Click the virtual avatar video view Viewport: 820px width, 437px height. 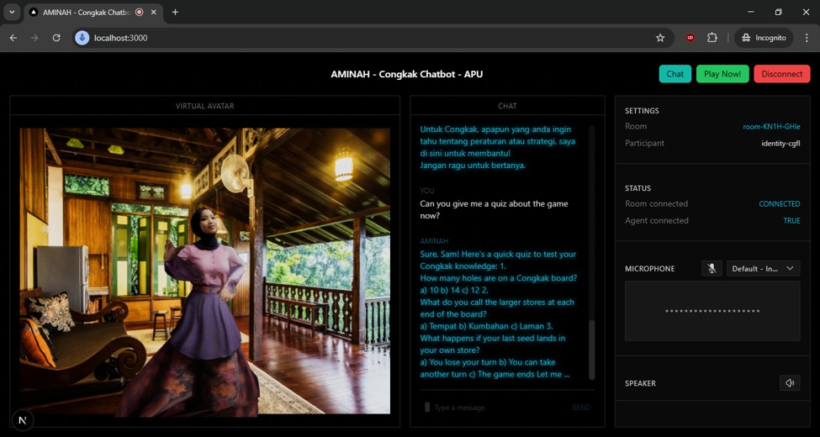click(x=205, y=271)
